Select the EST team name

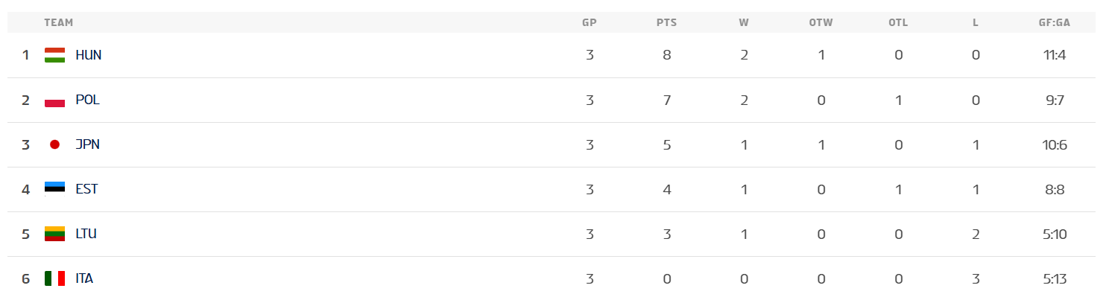[x=86, y=189]
